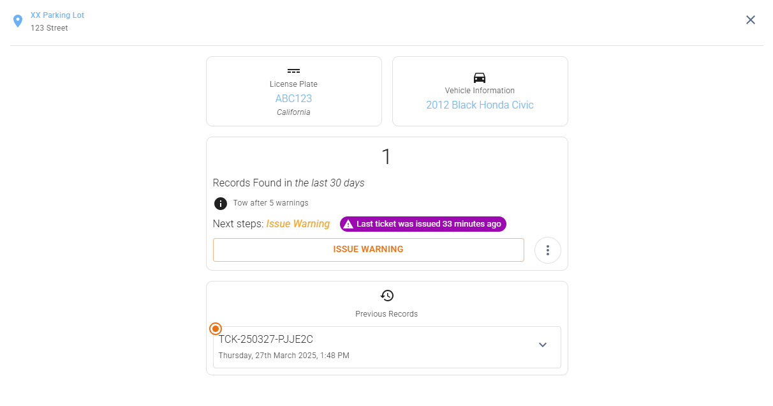Click the Issue Warning next steps text
Screen dimensions: 773x406
[x=298, y=224]
